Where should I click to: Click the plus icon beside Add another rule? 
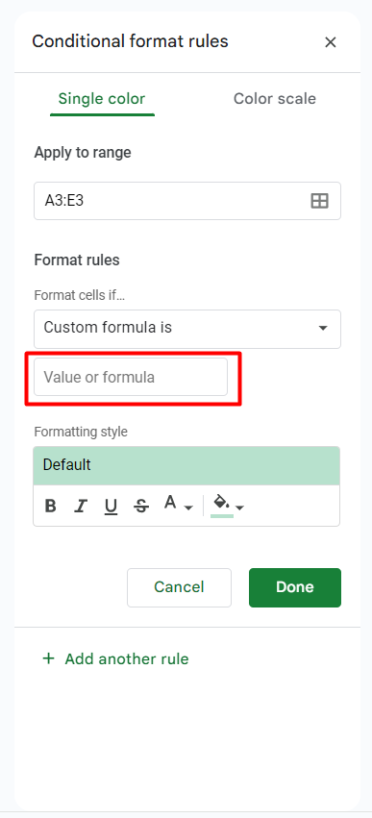(48, 658)
